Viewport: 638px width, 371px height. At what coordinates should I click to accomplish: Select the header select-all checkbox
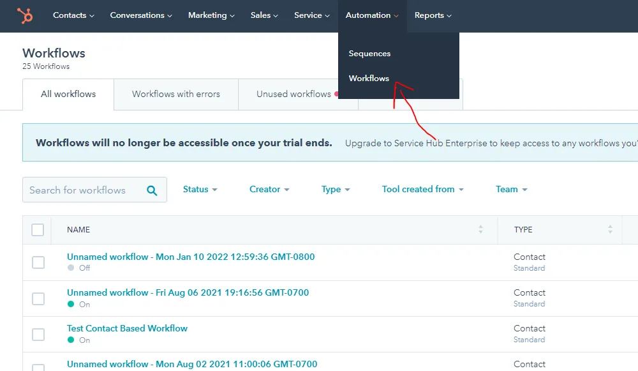click(x=38, y=230)
